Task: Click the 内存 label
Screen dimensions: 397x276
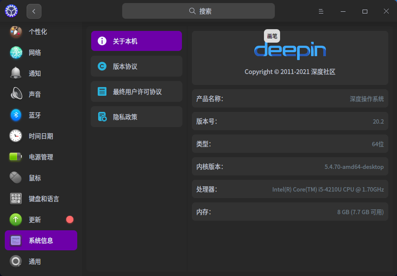Action: [x=204, y=212]
